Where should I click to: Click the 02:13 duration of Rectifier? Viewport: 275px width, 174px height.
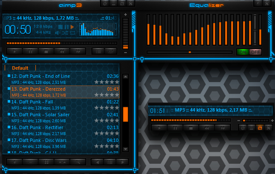click(113, 127)
